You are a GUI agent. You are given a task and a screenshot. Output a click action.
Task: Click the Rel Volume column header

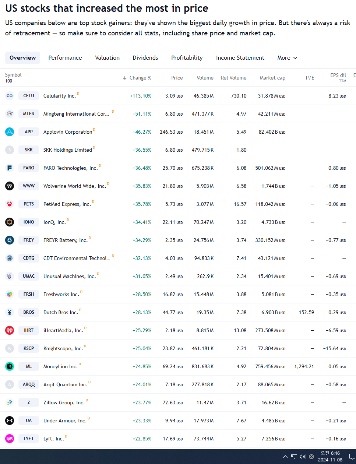coord(234,78)
